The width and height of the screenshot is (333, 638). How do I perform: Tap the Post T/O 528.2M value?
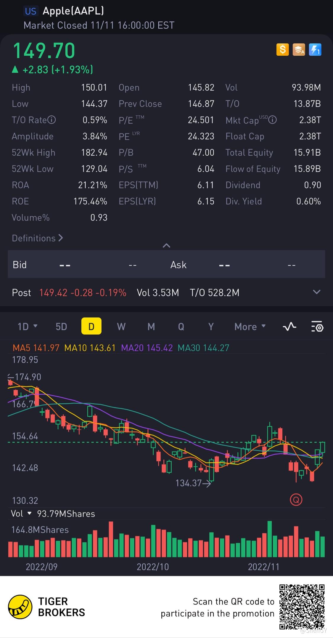point(215,292)
